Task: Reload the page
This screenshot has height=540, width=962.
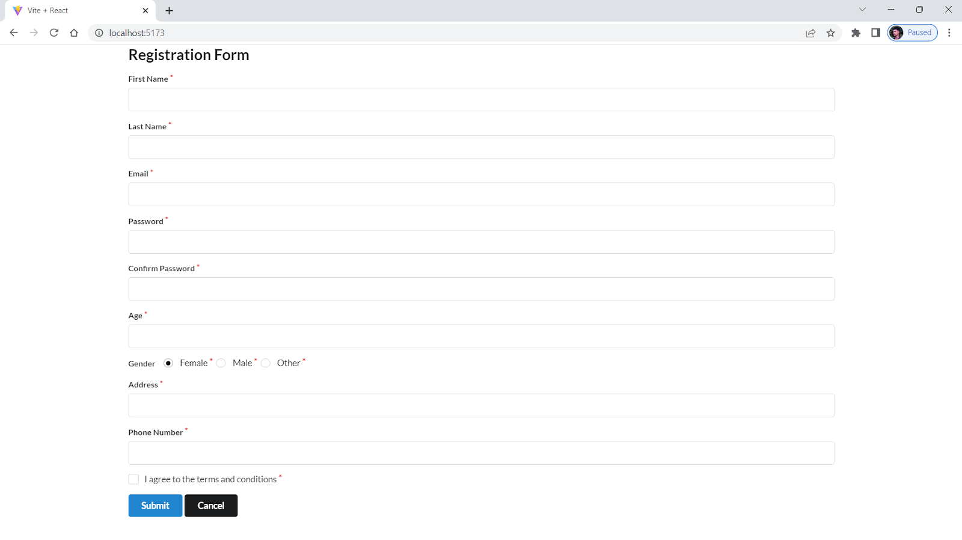Action: click(54, 32)
